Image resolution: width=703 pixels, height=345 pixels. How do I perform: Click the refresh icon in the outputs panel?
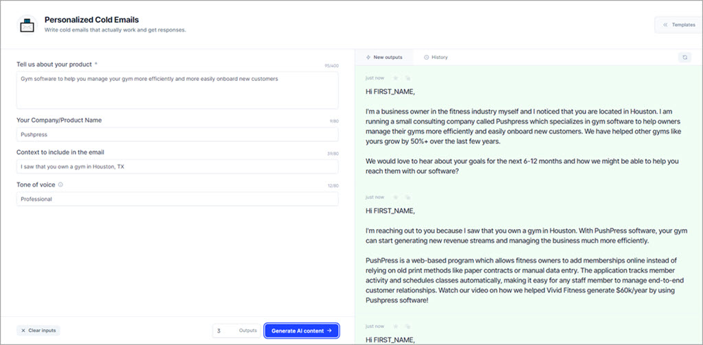pyautogui.click(x=684, y=58)
